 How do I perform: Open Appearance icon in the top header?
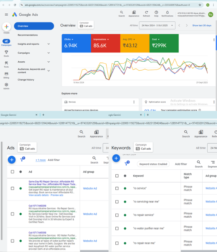tap(134, 12)
